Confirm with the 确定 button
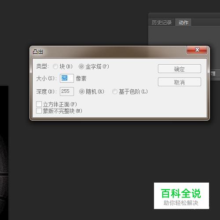This screenshot has height=220, width=220. (x=180, y=69)
